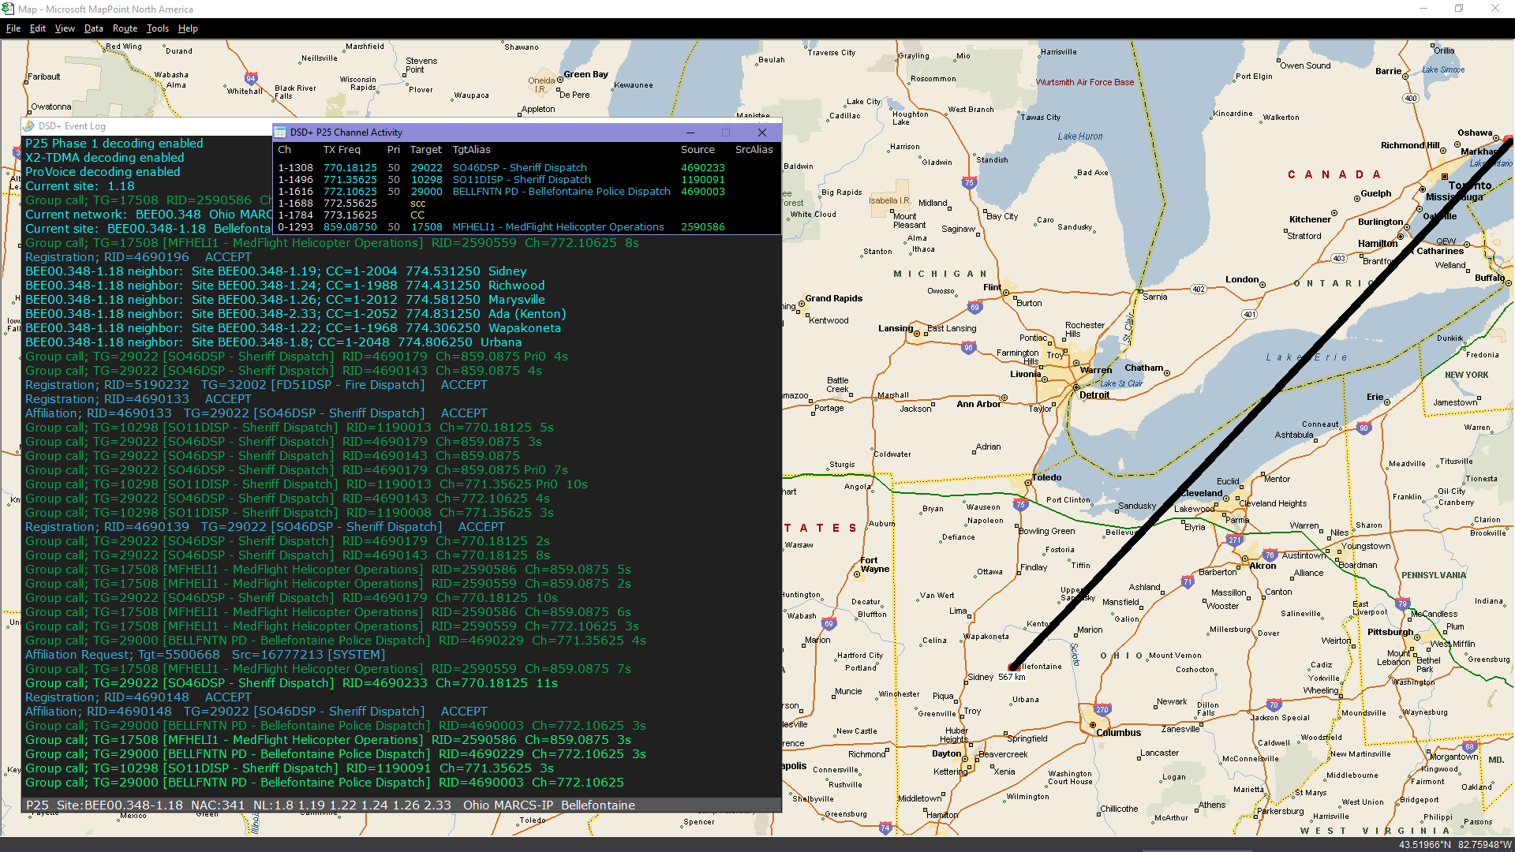Click the Lake Huron label on map

(1080, 136)
